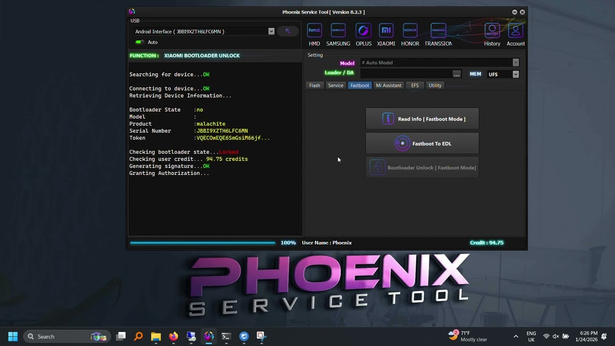The image size is (615, 346).
Task: Click Fastboot To EDL button
Action: coord(422,143)
